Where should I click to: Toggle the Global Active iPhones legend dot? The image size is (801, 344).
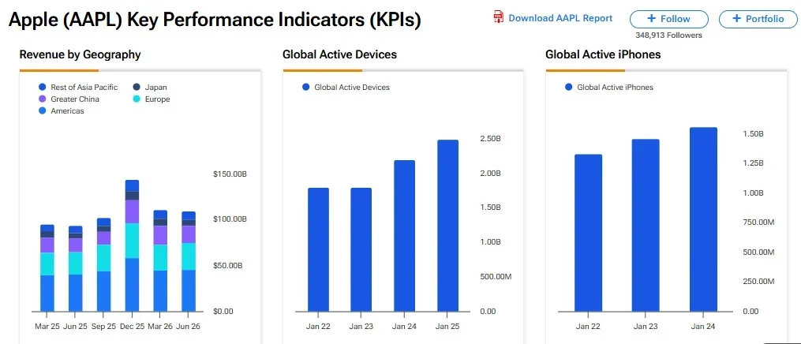pyautogui.click(x=568, y=88)
